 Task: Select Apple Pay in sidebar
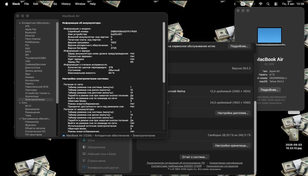[30, 29]
